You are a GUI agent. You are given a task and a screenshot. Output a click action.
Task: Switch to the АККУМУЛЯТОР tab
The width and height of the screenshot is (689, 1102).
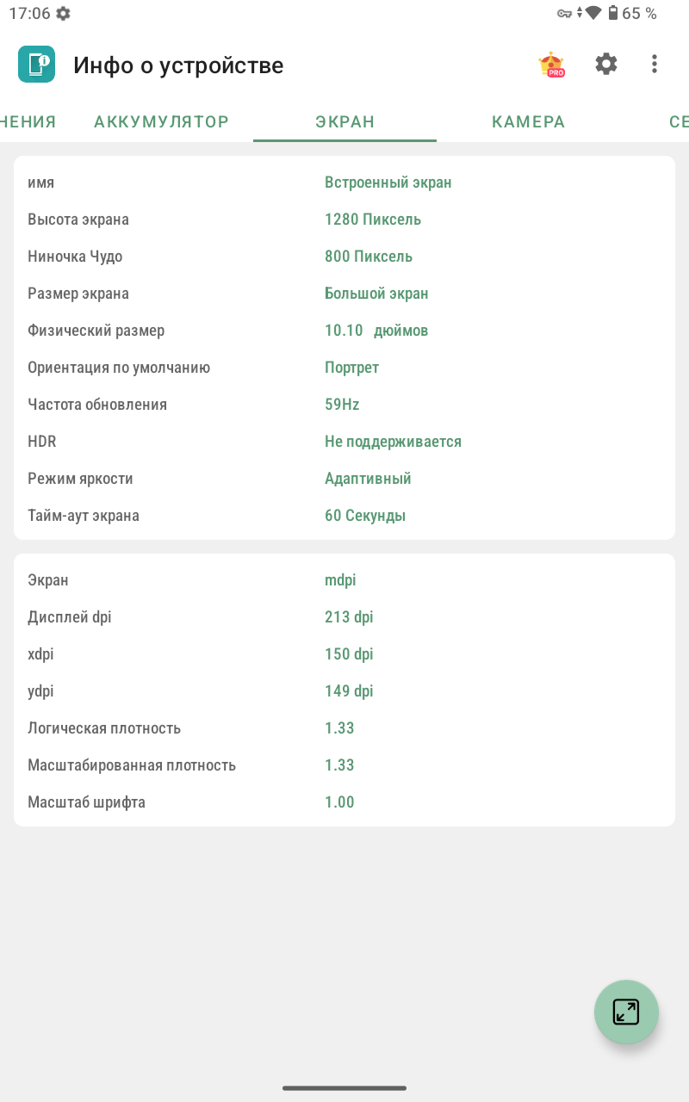pyautogui.click(x=161, y=121)
